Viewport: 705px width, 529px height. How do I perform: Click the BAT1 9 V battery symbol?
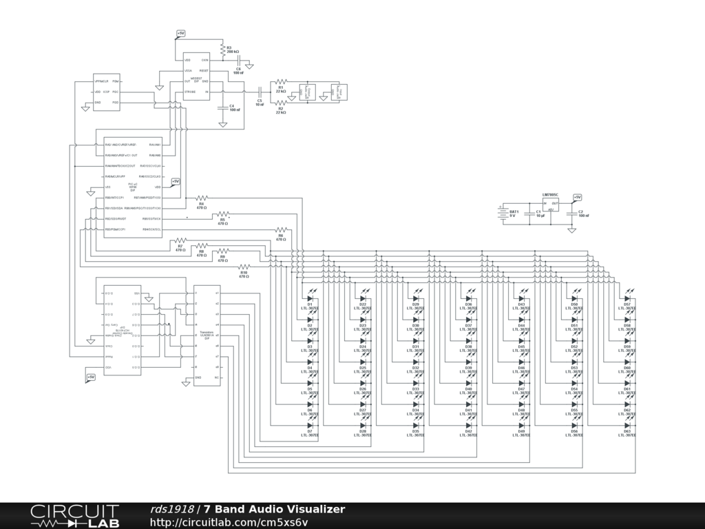[x=503, y=214]
